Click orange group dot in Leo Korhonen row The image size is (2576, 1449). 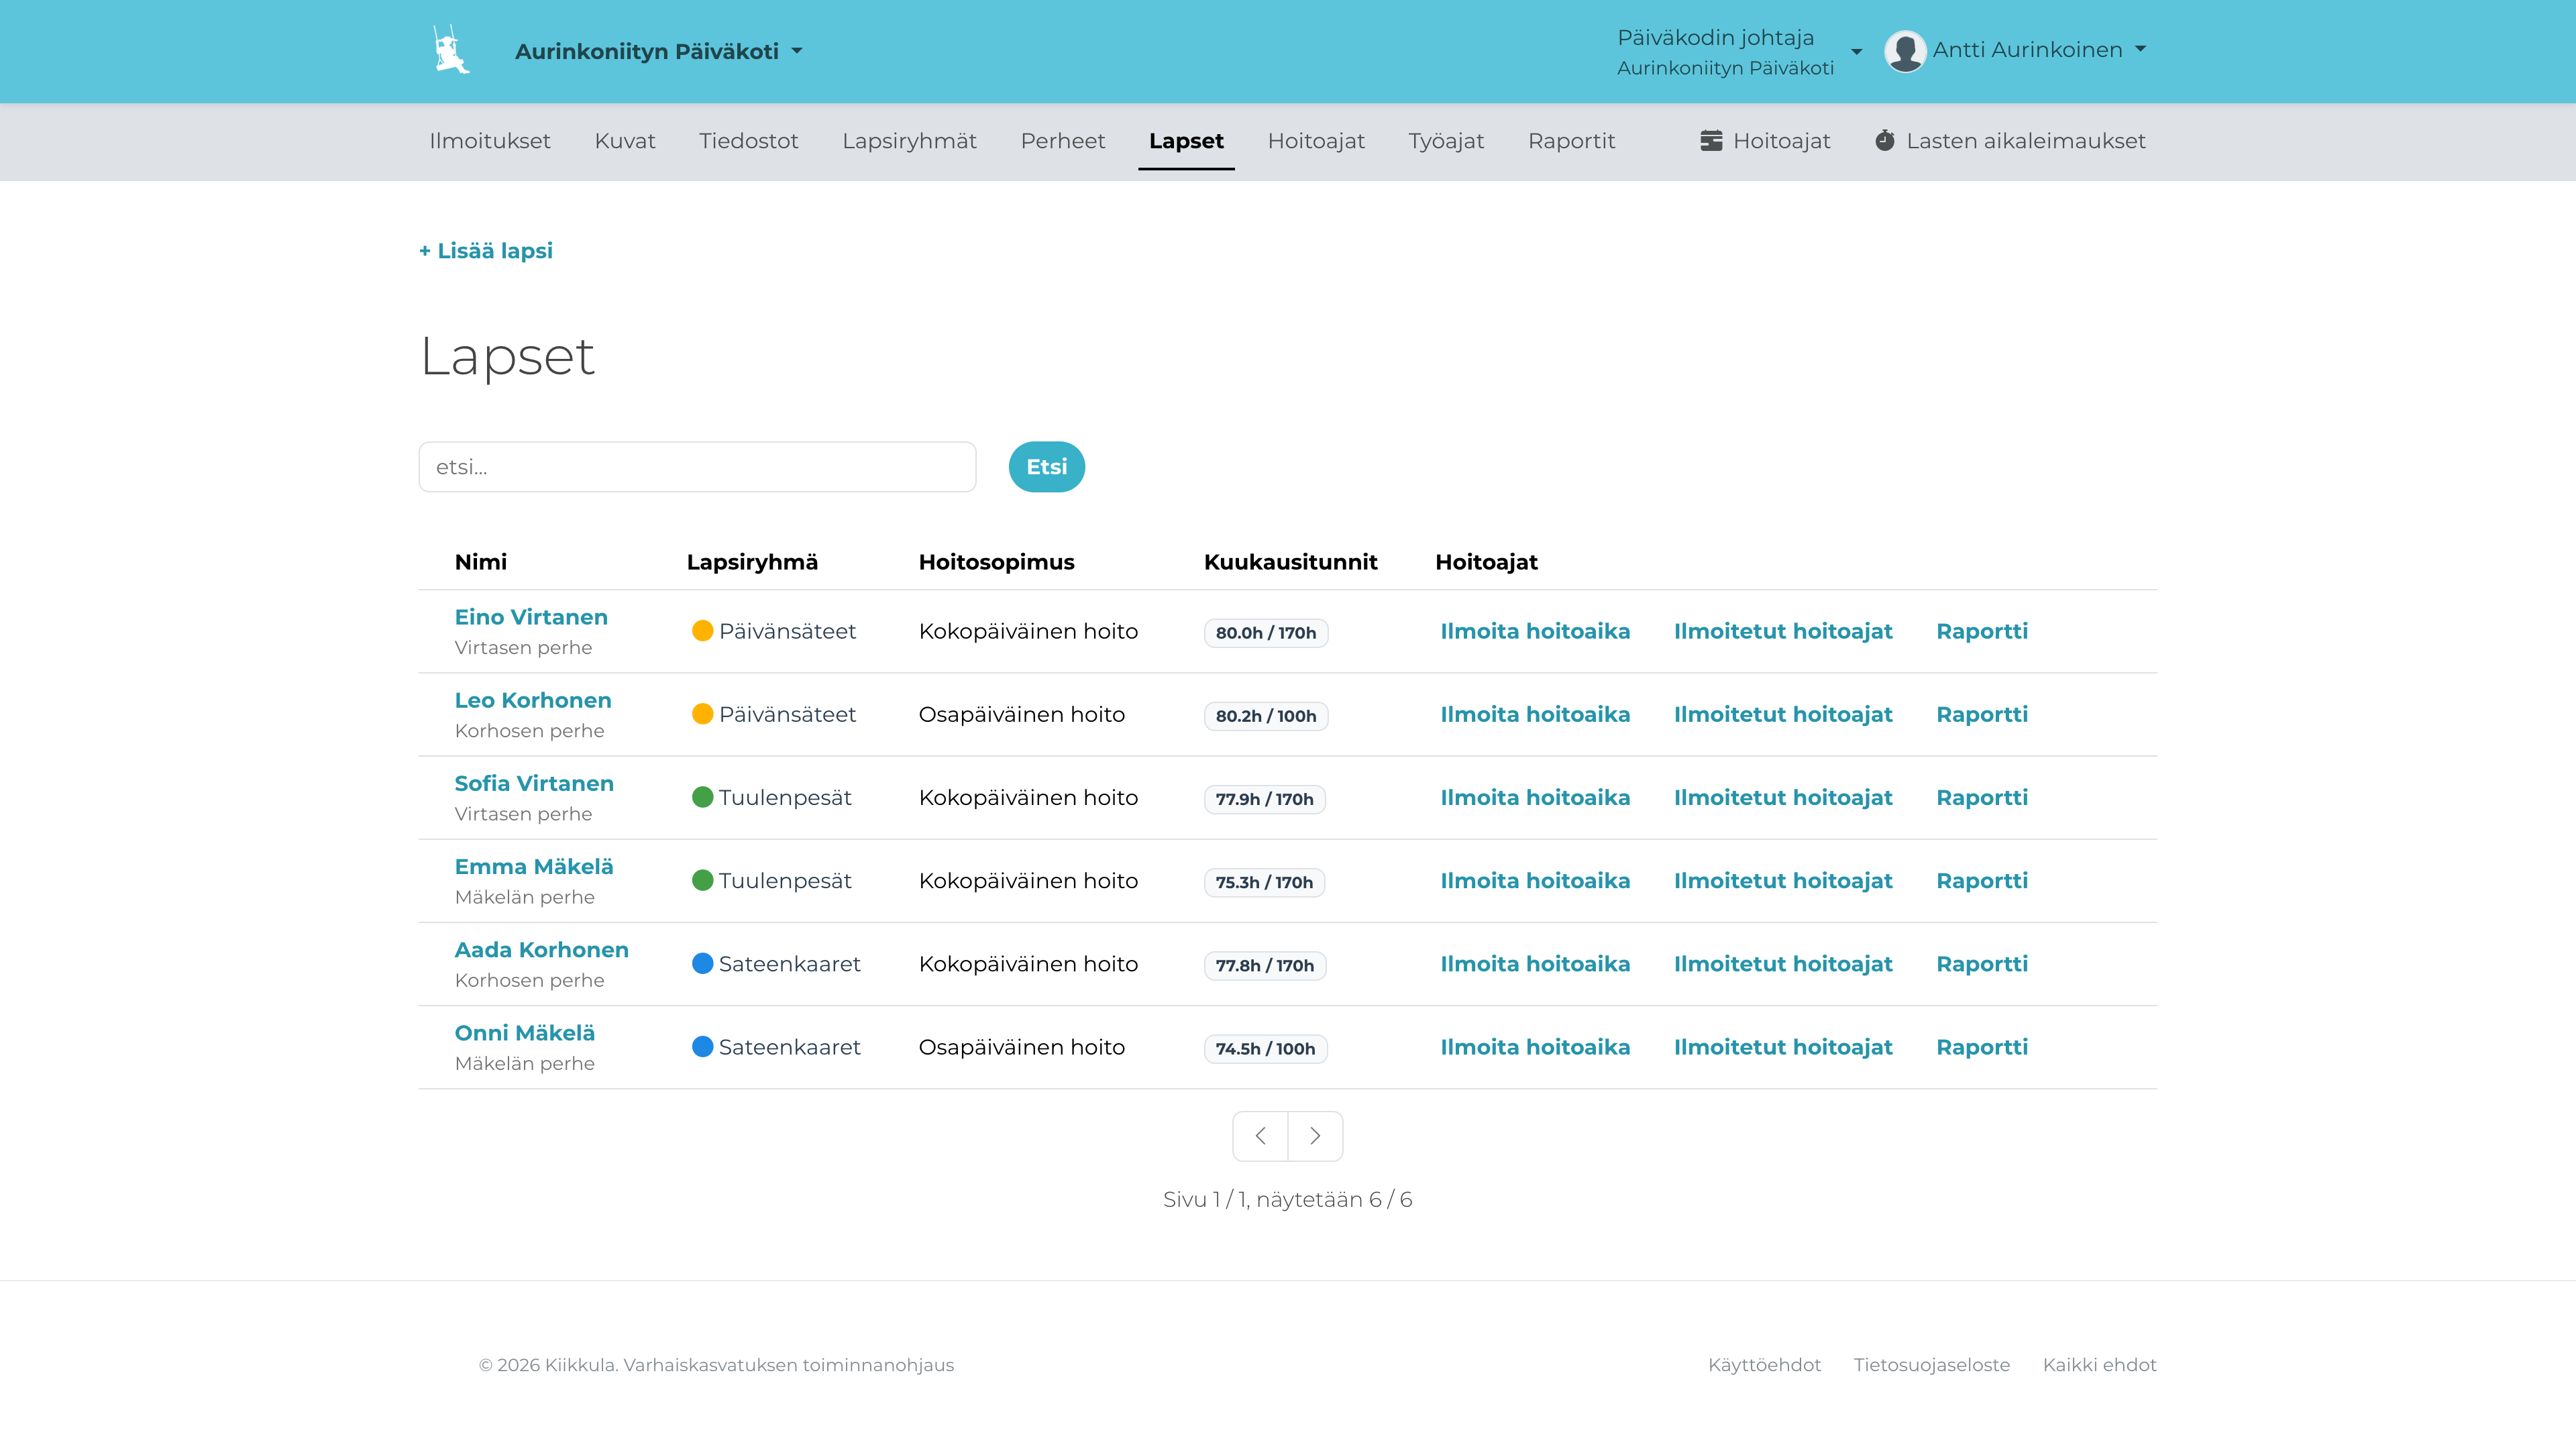(703, 714)
